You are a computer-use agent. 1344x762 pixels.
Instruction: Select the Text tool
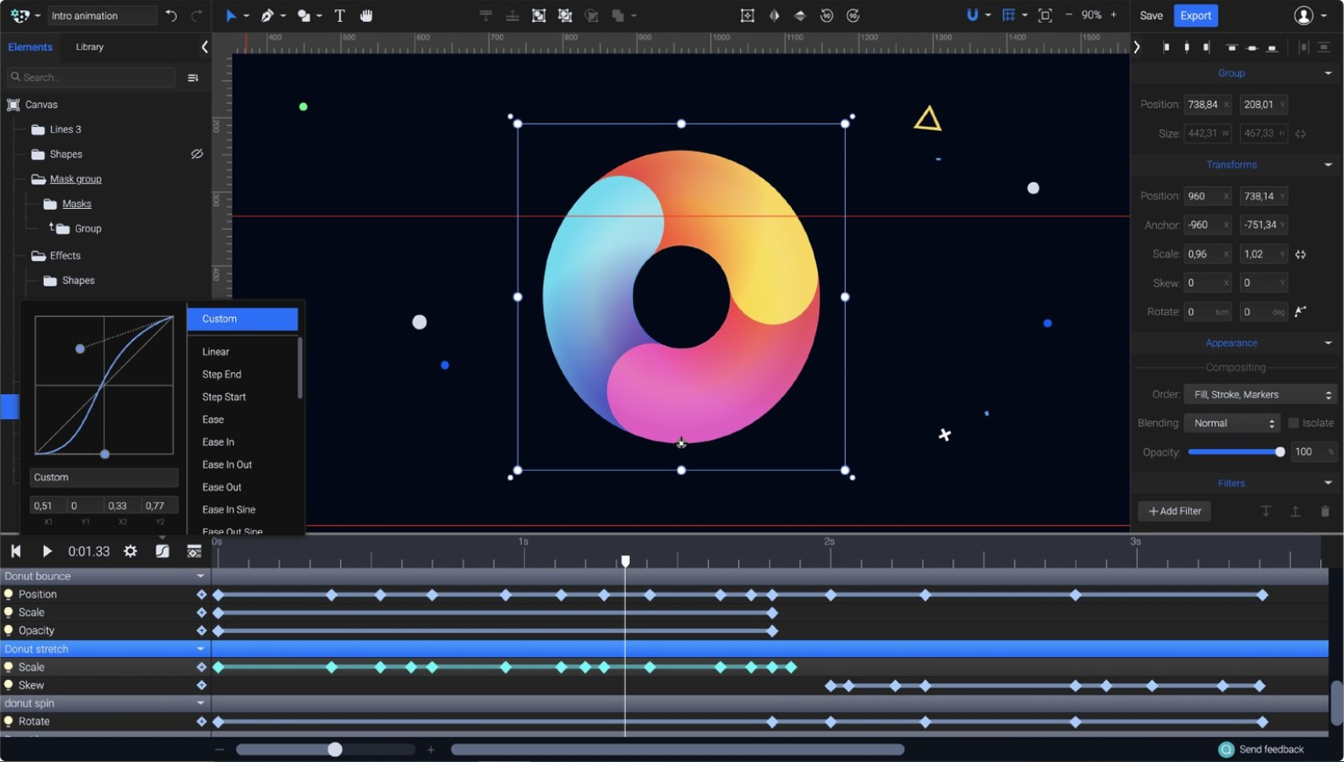[x=340, y=15]
